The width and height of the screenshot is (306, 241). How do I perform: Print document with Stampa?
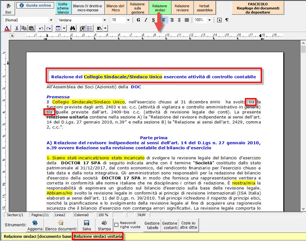[104, 225]
